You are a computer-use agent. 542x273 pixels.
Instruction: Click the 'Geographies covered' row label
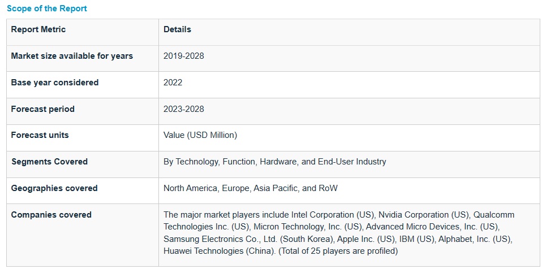(x=54, y=188)
